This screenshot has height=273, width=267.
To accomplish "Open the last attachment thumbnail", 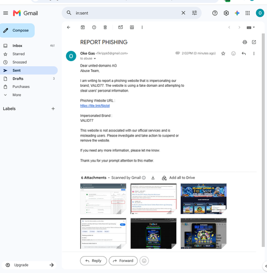I will click(204, 234).
